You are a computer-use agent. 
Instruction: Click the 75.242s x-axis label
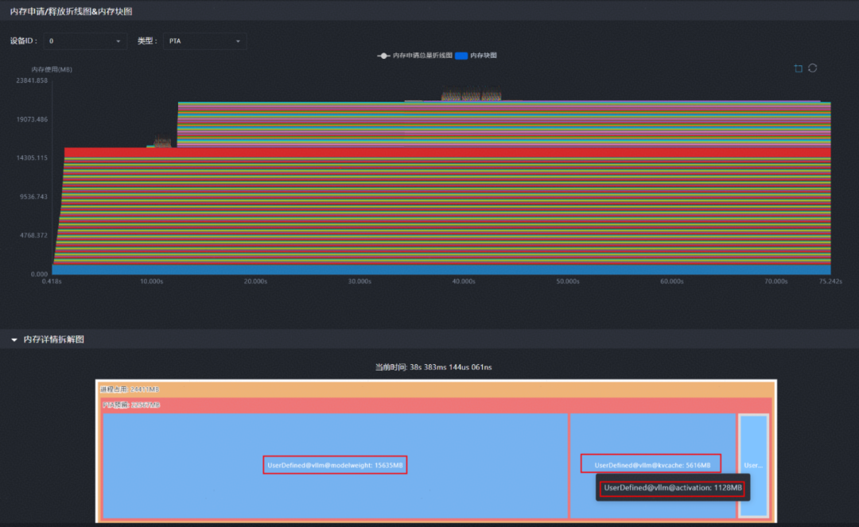coord(830,281)
